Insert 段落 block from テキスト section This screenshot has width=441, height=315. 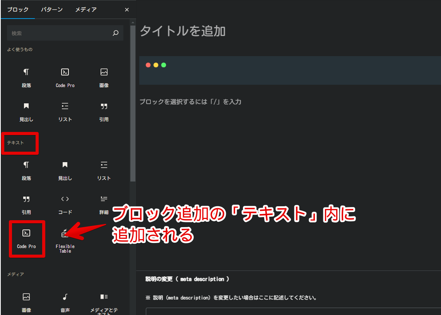tap(26, 171)
